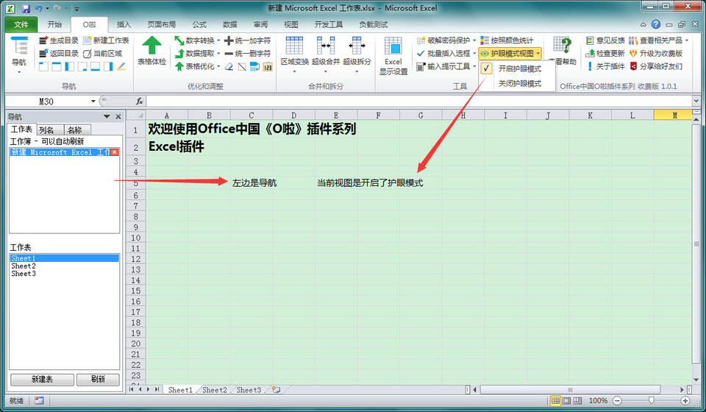Click the 新建工作表 ribbon icon
This screenshot has width=706, height=412.
tap(88, 40)
